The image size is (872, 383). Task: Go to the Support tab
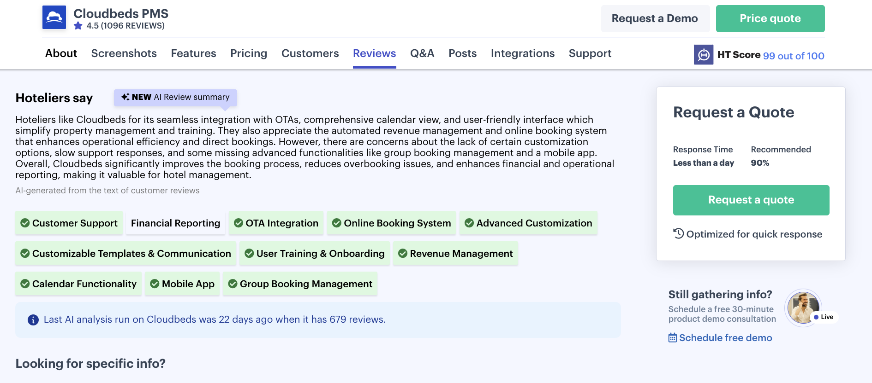(x=590, y=53)
